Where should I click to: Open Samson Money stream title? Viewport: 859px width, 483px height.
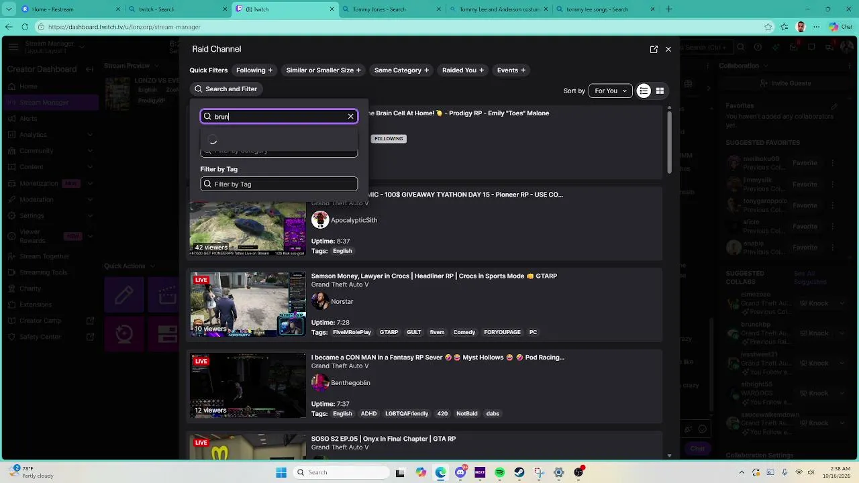434,276
